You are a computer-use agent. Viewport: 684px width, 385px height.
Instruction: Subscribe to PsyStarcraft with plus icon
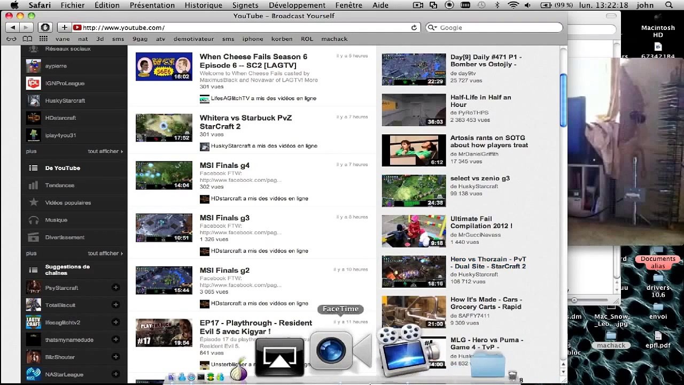(115, 288)
